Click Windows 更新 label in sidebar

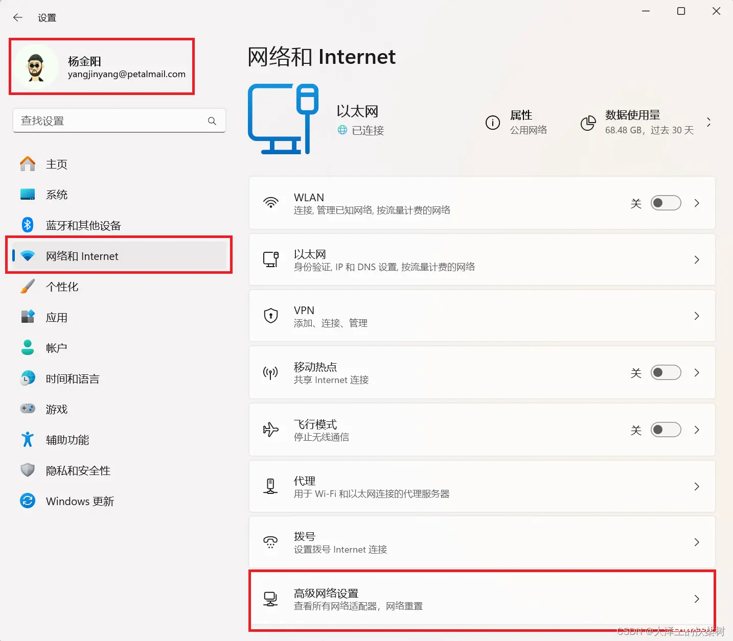point(80,501)
